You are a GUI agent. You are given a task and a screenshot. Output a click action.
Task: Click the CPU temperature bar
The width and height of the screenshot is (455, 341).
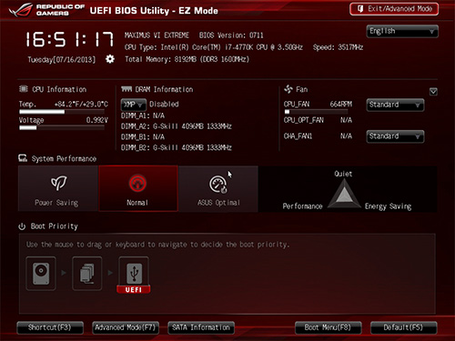pos(62,112)
